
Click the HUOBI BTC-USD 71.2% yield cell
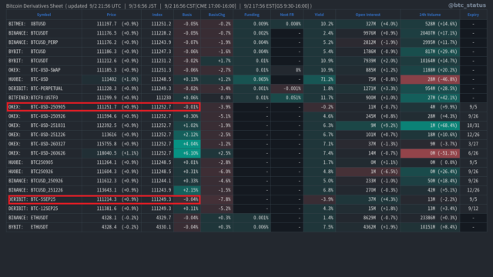click(319, 79)
